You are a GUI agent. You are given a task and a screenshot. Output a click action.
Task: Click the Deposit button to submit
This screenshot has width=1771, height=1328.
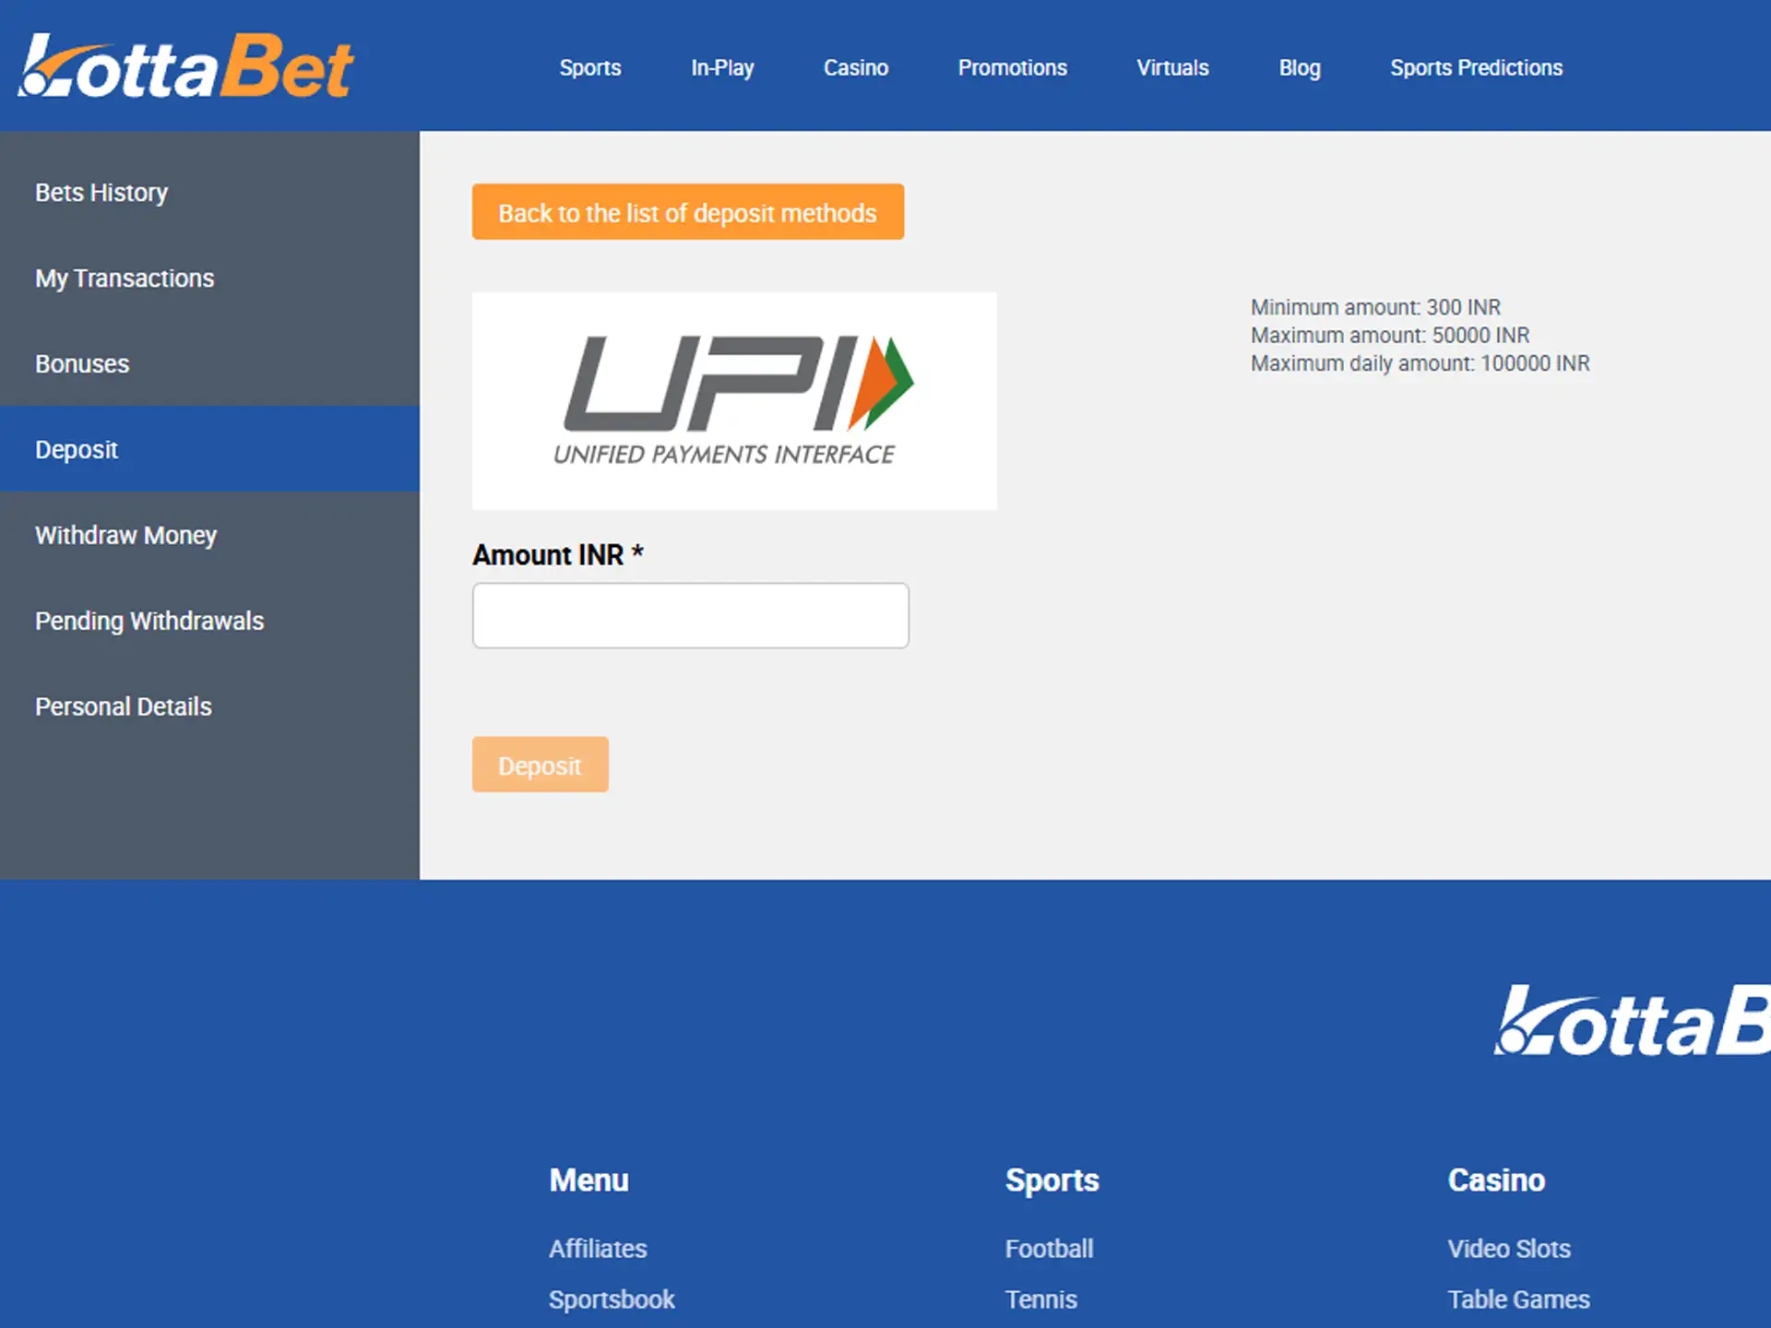click(541, 765)
